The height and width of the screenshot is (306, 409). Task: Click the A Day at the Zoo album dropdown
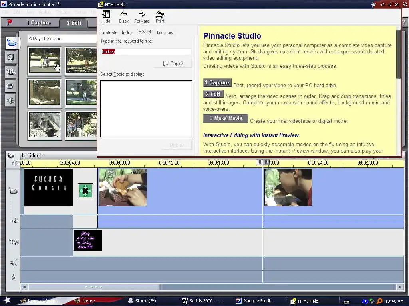pyautogui.click(x=62, y=39)
